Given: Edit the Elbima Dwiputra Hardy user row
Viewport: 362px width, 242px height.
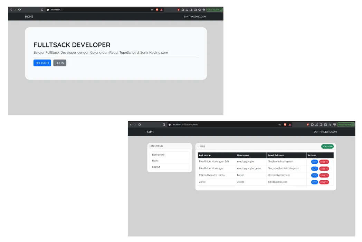Looking at the screenshot, I should pos(314,175).
